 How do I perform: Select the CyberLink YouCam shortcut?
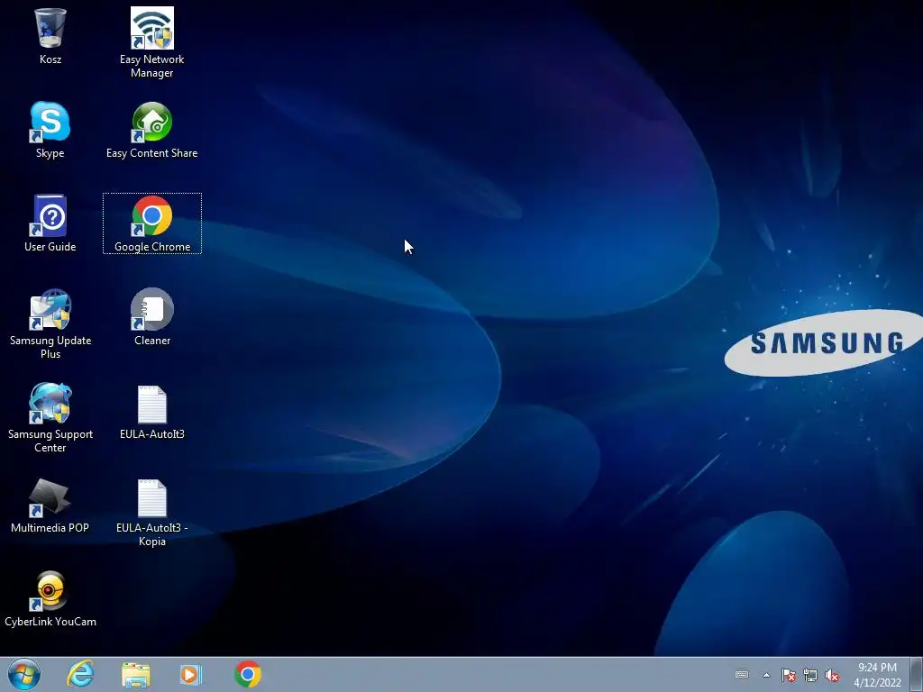tap(50, 599)
